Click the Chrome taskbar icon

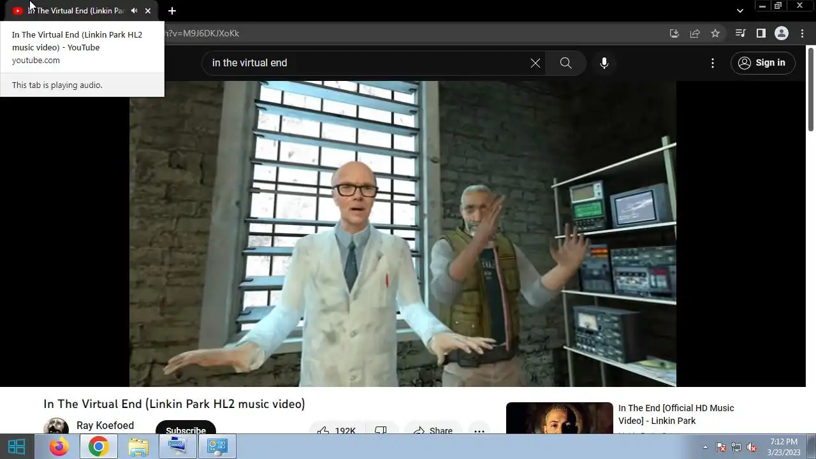click(x=98, y=446)
